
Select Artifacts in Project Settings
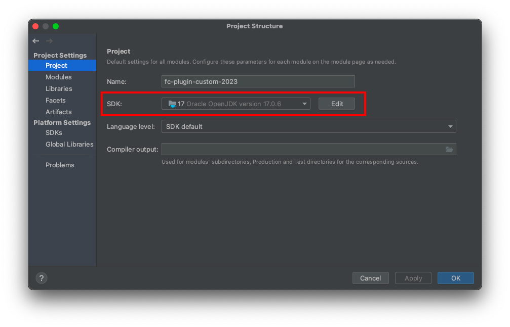(58, 112)
